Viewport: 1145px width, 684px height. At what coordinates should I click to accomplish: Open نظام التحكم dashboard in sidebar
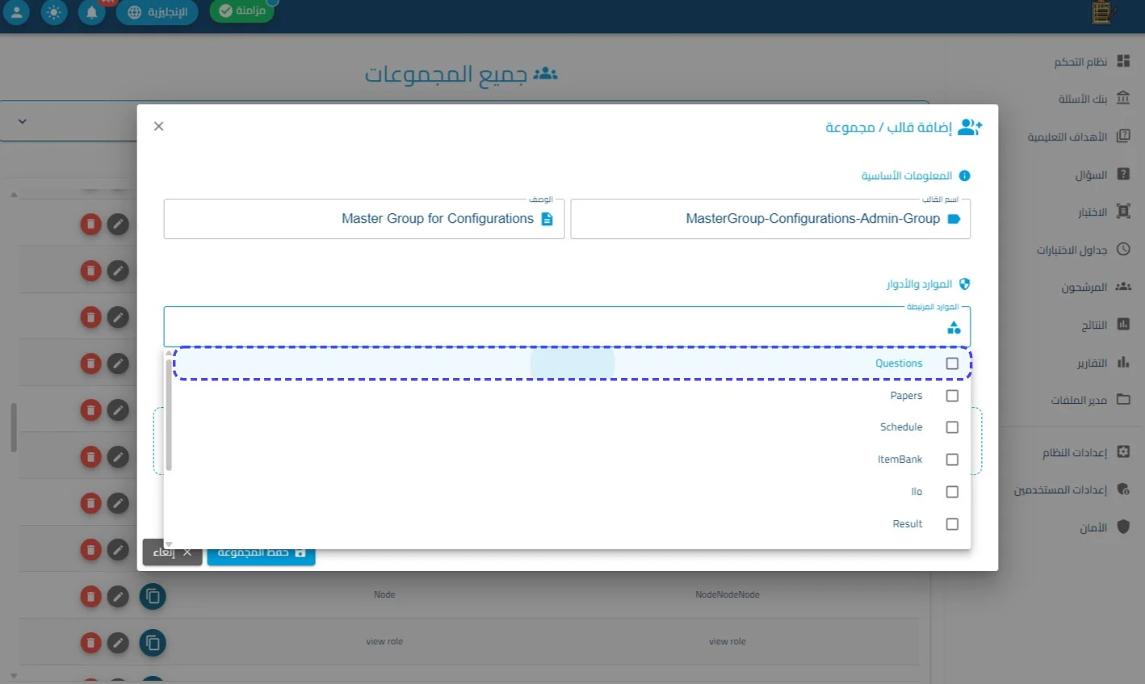(x=1091, y=61)
